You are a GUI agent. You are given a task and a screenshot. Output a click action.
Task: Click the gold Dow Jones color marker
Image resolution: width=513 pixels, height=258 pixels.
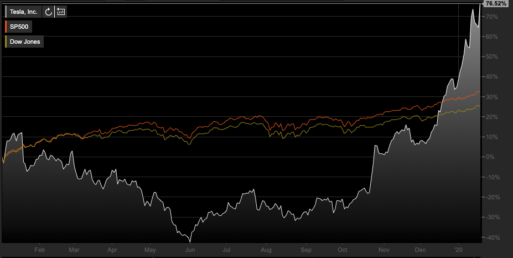pyautogui.click(x=6, y=42)
